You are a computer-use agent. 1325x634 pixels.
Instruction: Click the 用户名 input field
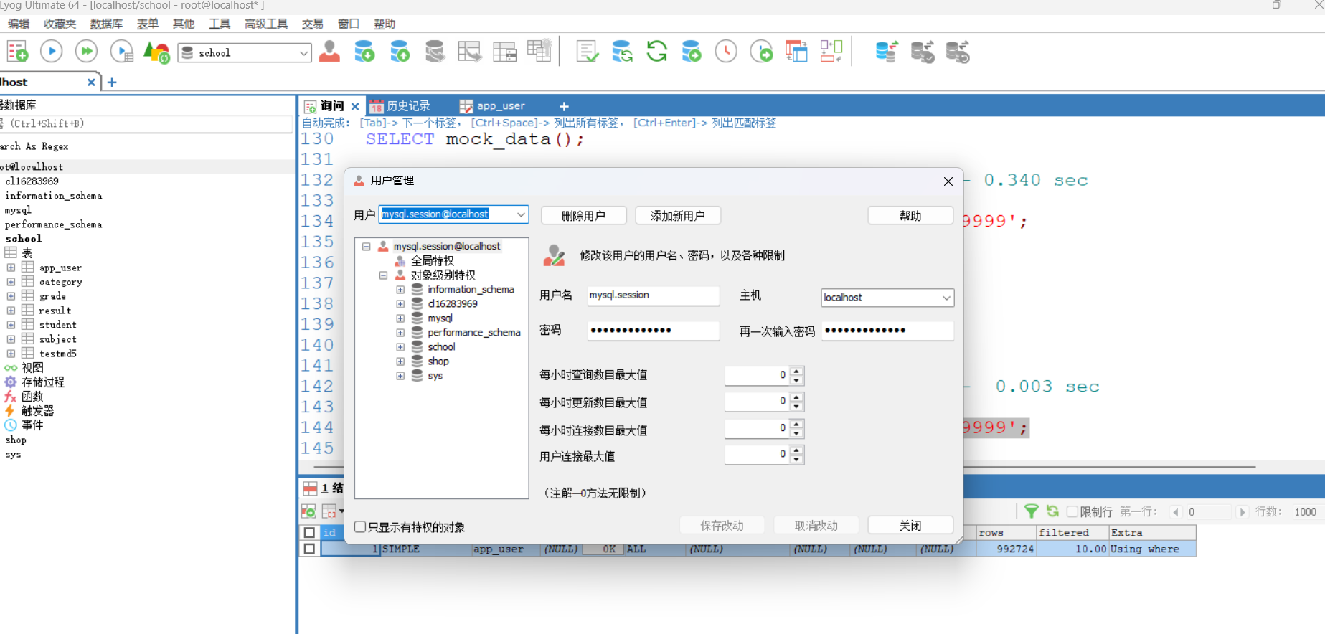pos(653,295)
